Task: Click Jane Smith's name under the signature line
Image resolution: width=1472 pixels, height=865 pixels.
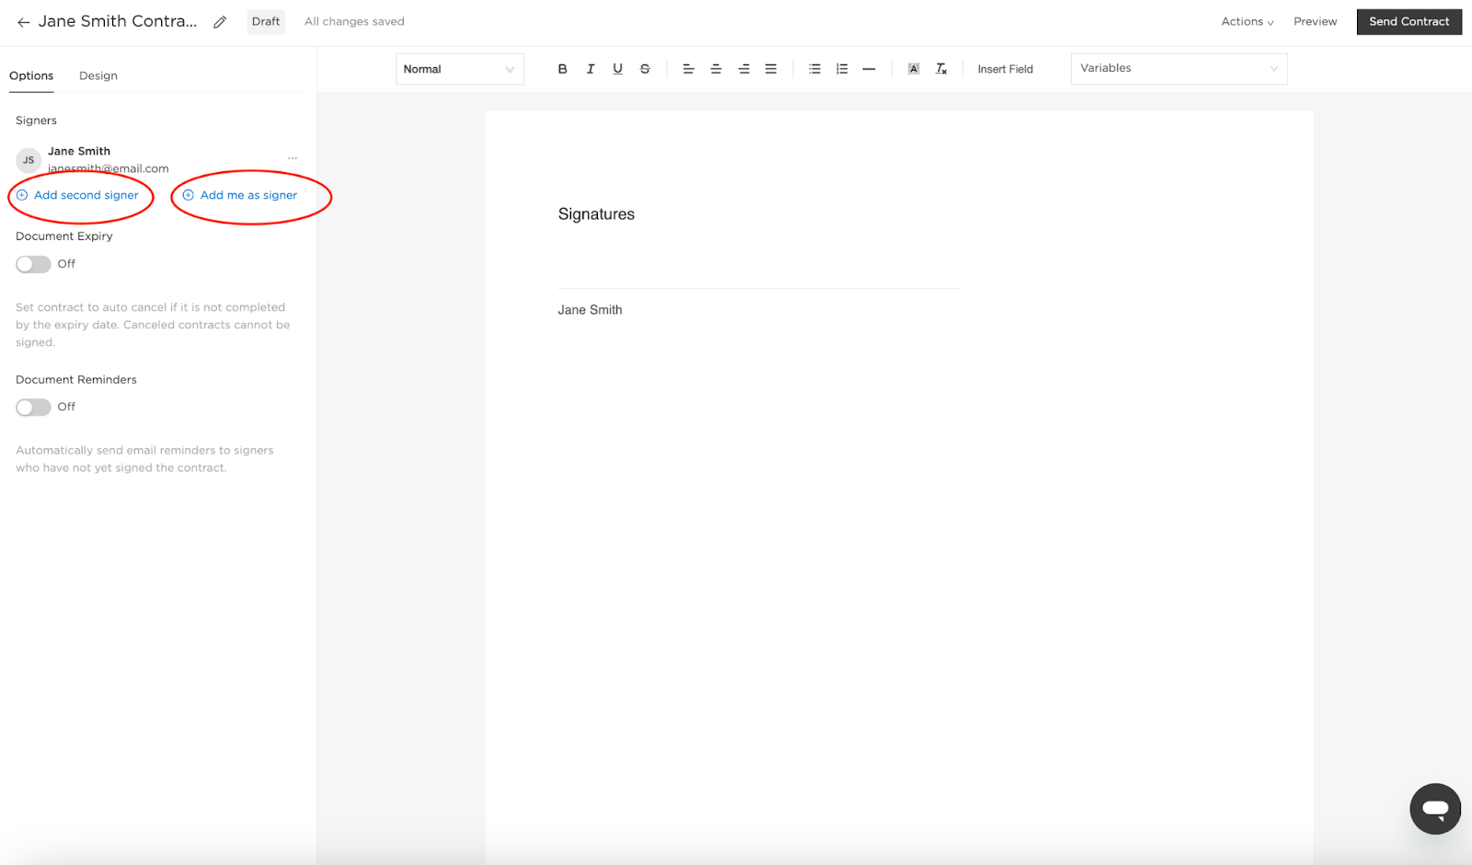Action: [590, 310]
